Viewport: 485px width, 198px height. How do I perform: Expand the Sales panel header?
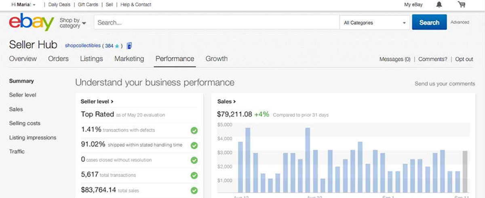(226, 102)
